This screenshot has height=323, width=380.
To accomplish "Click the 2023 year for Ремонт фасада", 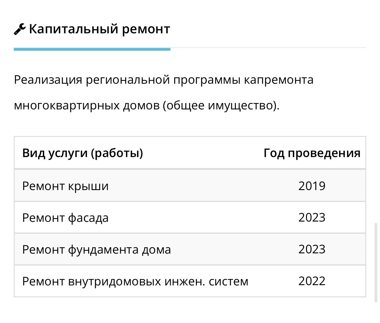I will click(312, 218).
